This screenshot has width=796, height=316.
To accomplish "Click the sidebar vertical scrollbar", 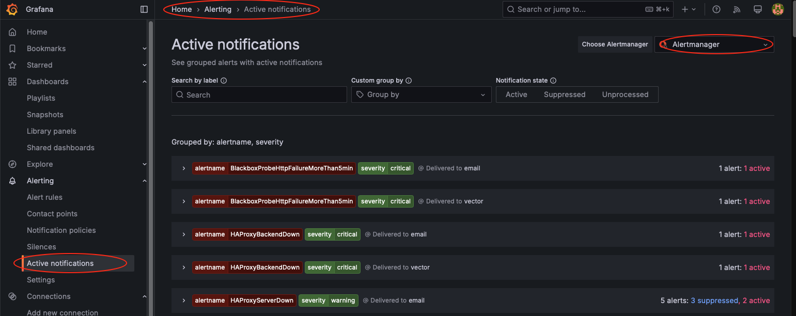I will coord(151,155).
